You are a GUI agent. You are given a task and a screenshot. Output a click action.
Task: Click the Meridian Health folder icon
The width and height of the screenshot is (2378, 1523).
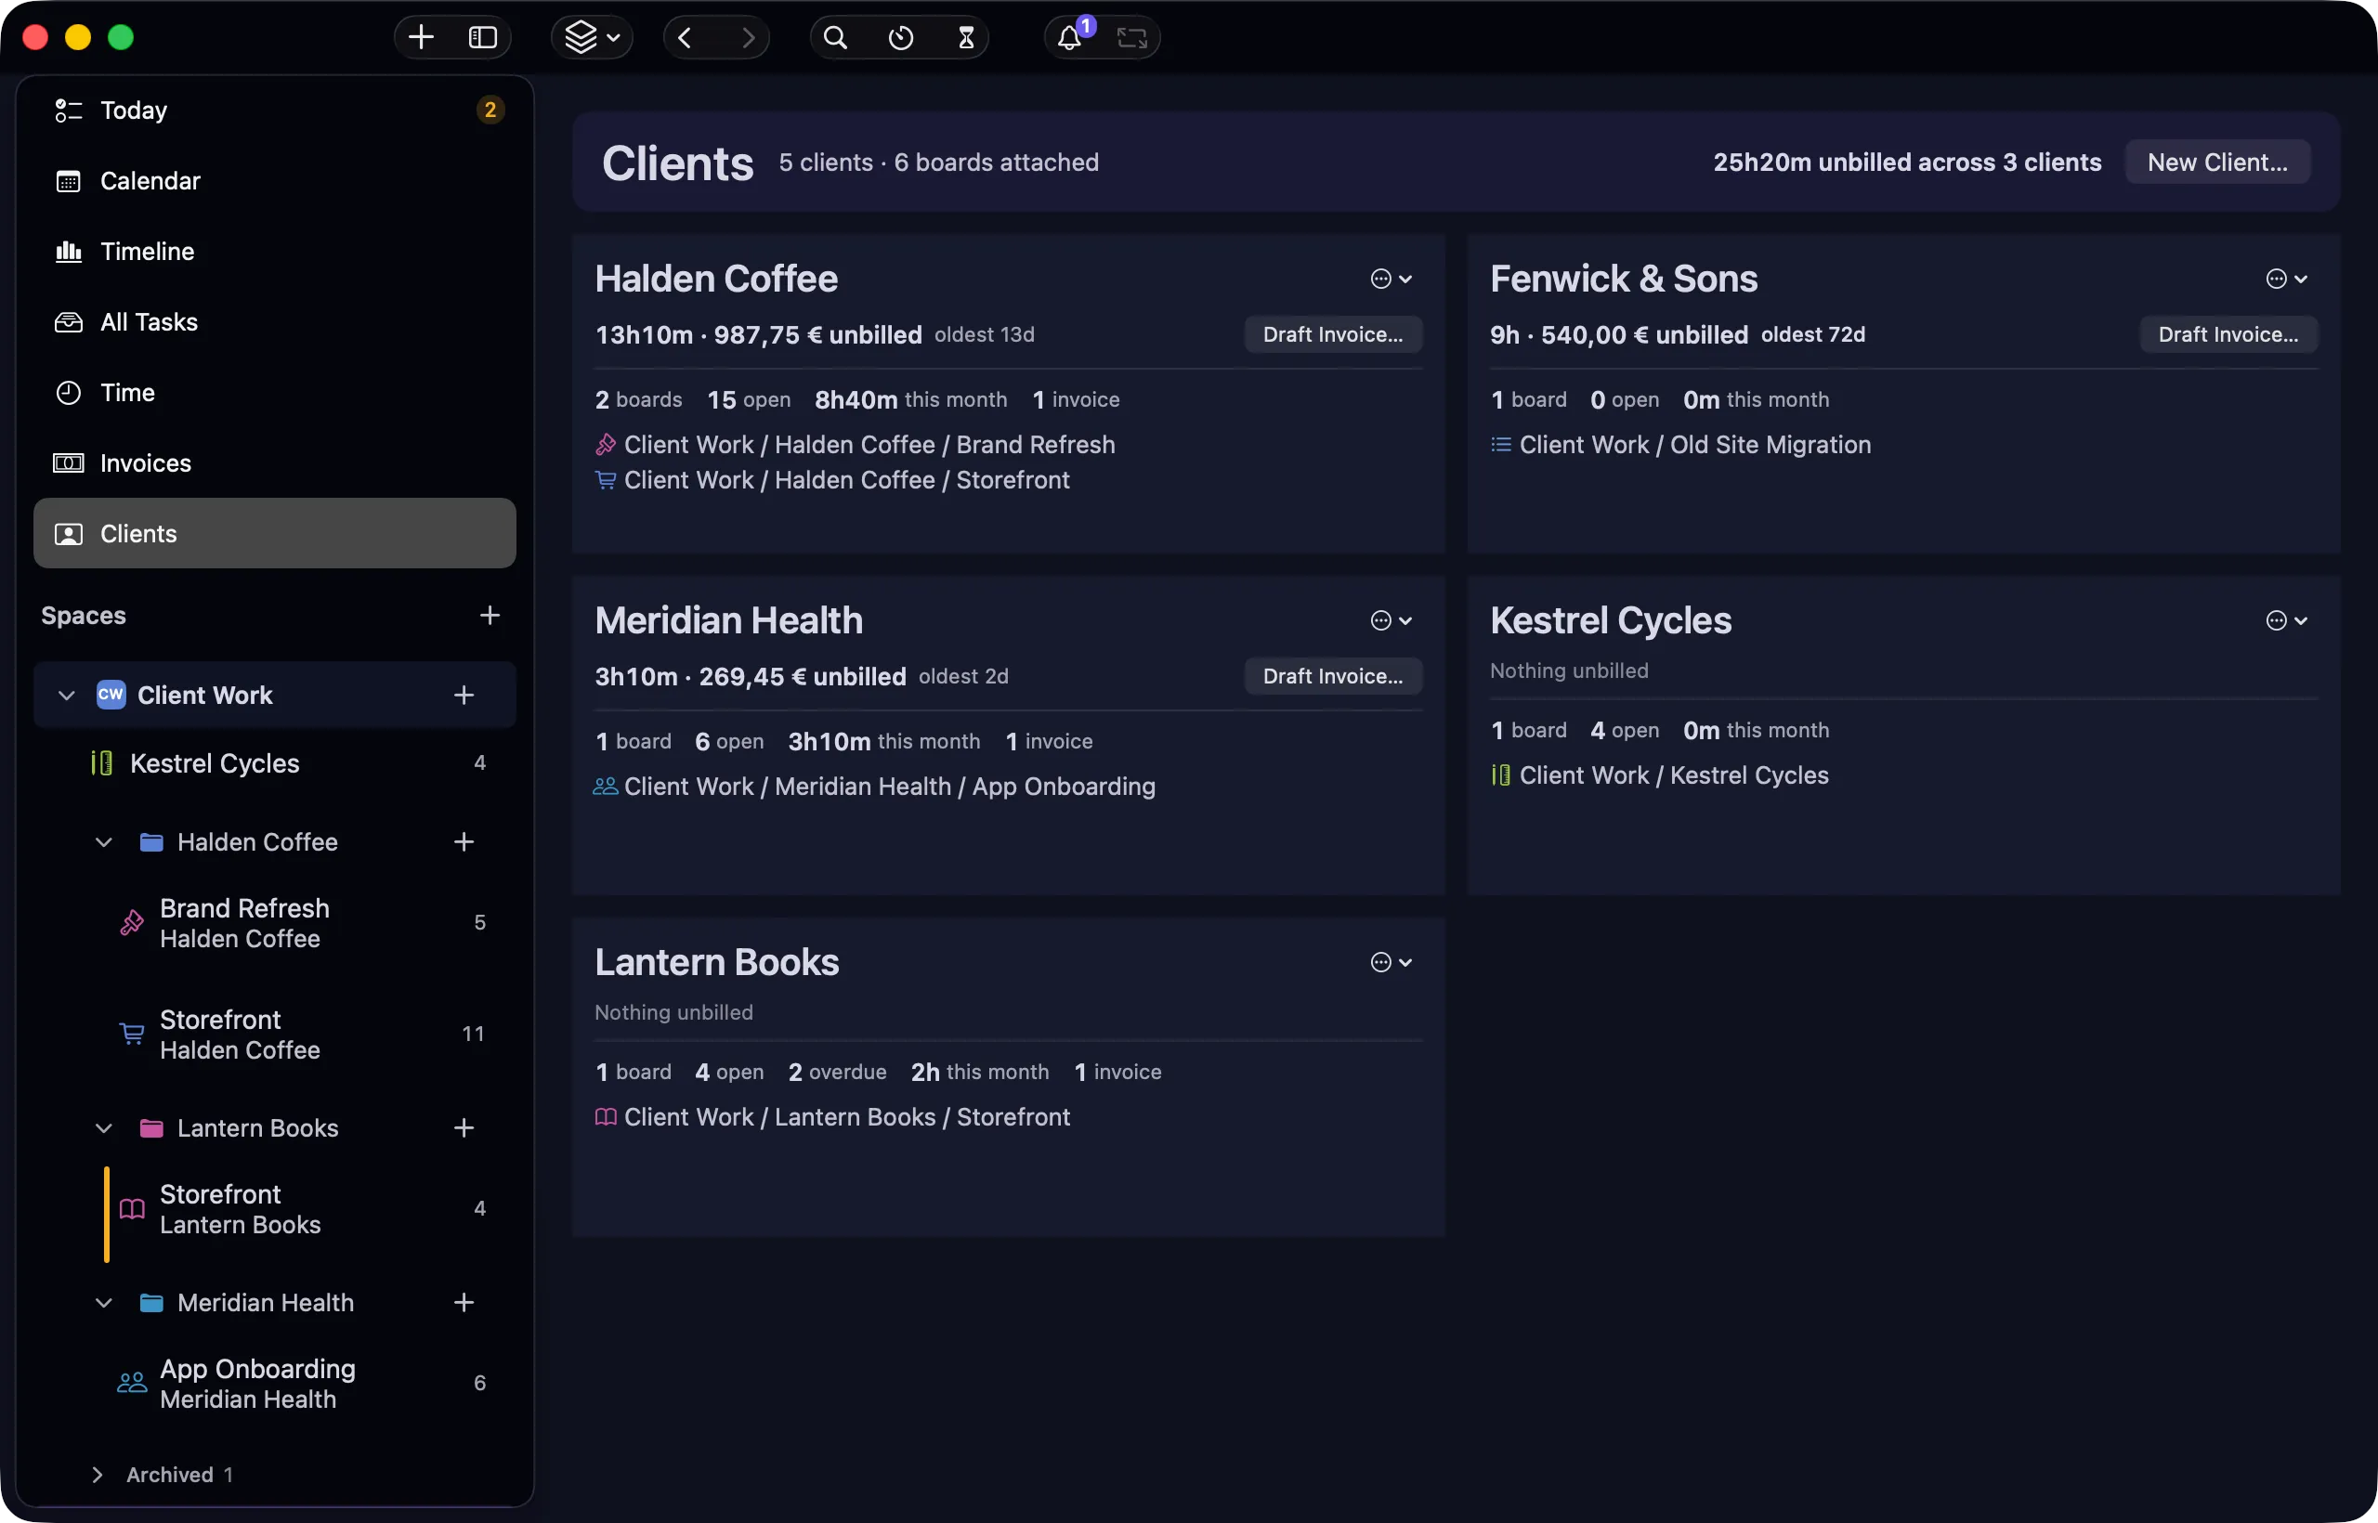(151, 1303)
